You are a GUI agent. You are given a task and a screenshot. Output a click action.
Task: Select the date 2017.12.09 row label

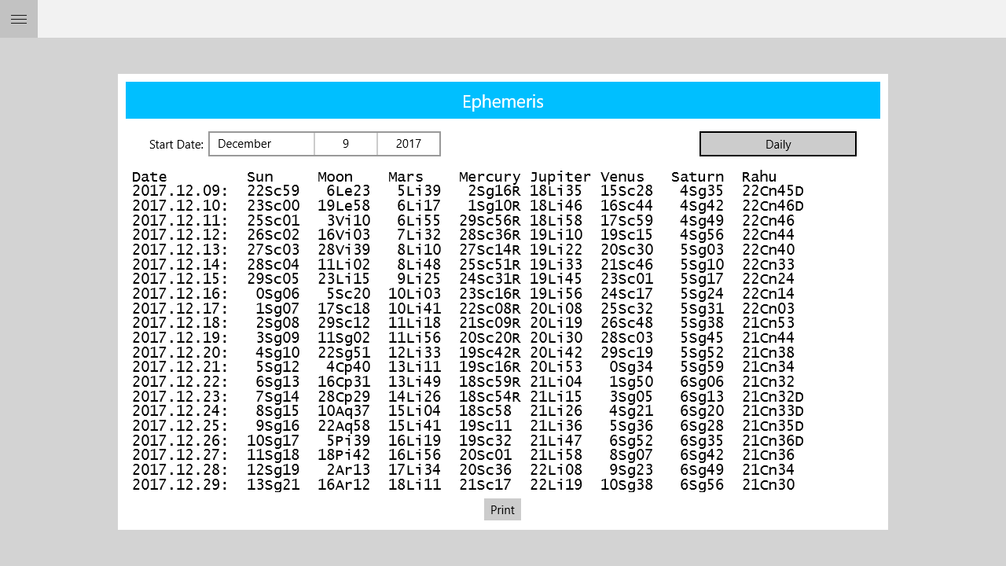point(180,191)
